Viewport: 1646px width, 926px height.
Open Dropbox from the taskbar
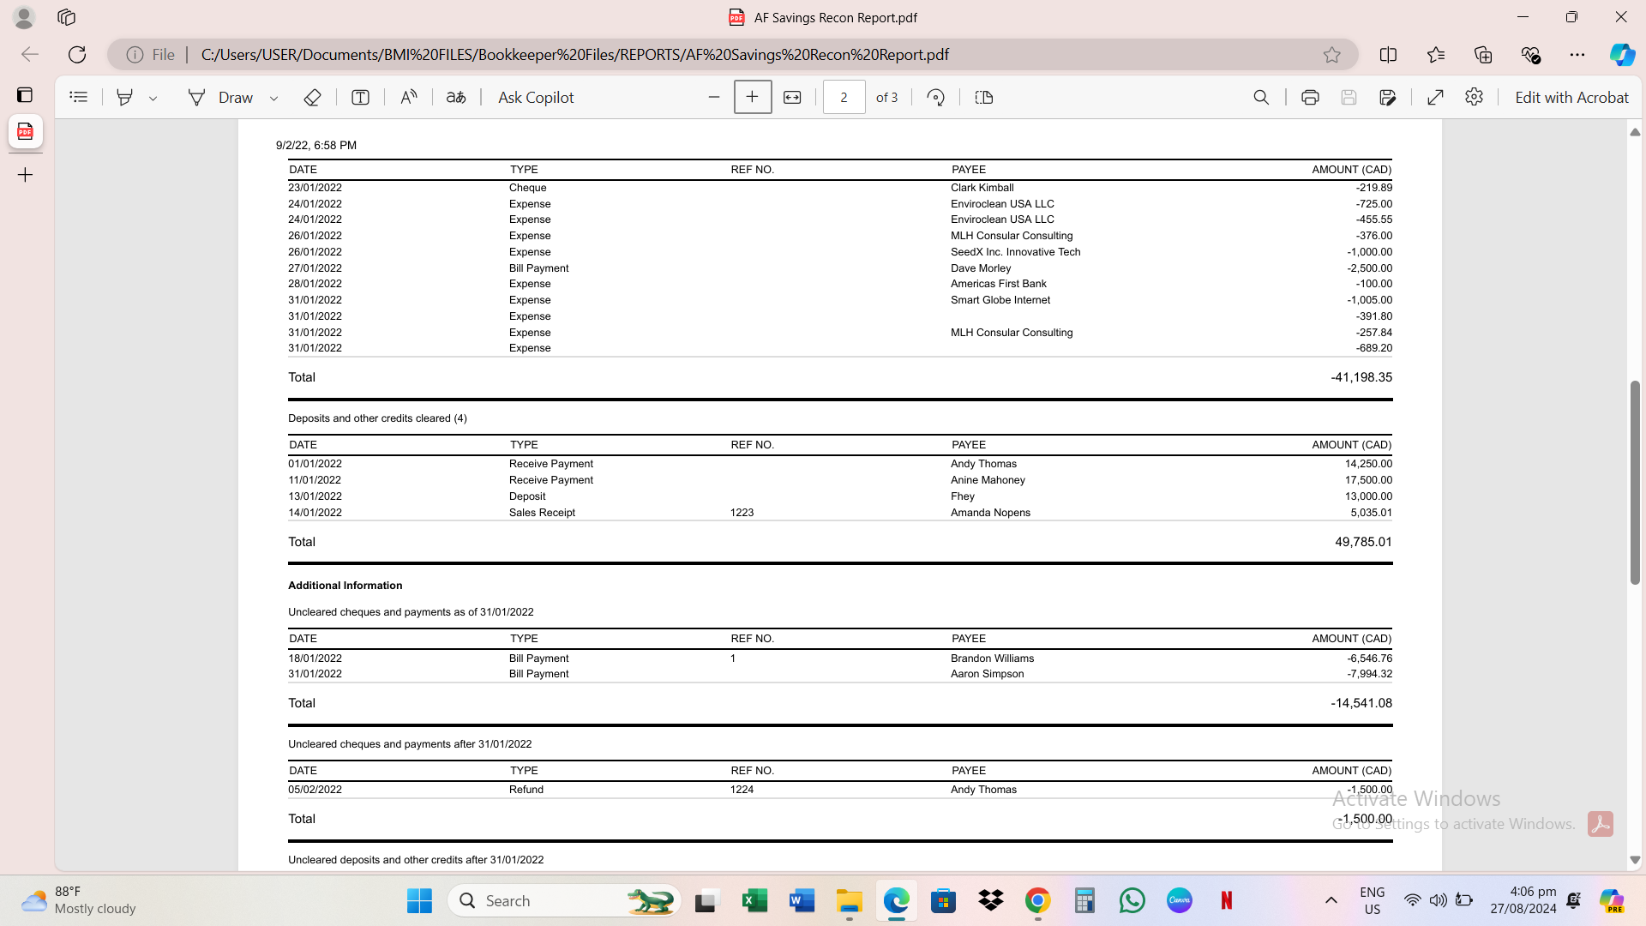990,901
